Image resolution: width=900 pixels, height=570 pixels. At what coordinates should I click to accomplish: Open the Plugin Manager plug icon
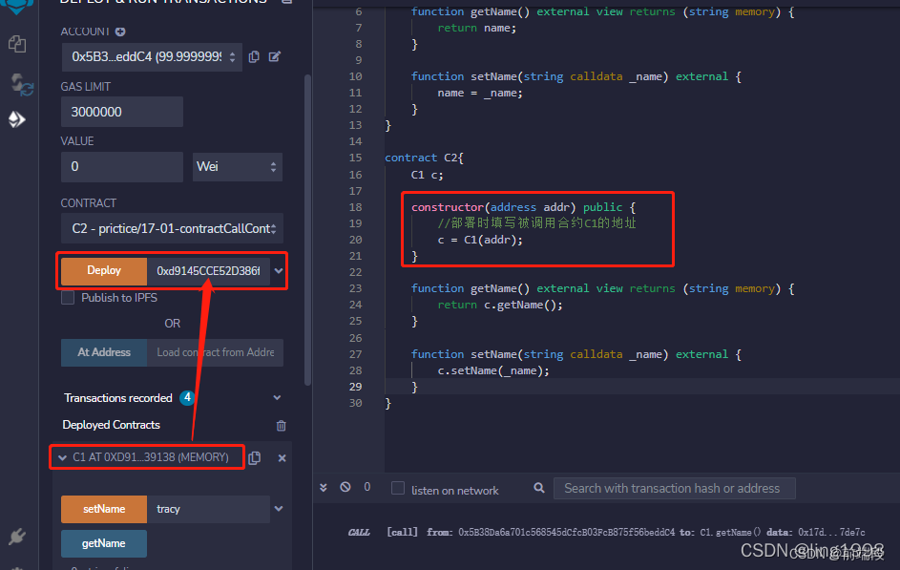(17, 537)
